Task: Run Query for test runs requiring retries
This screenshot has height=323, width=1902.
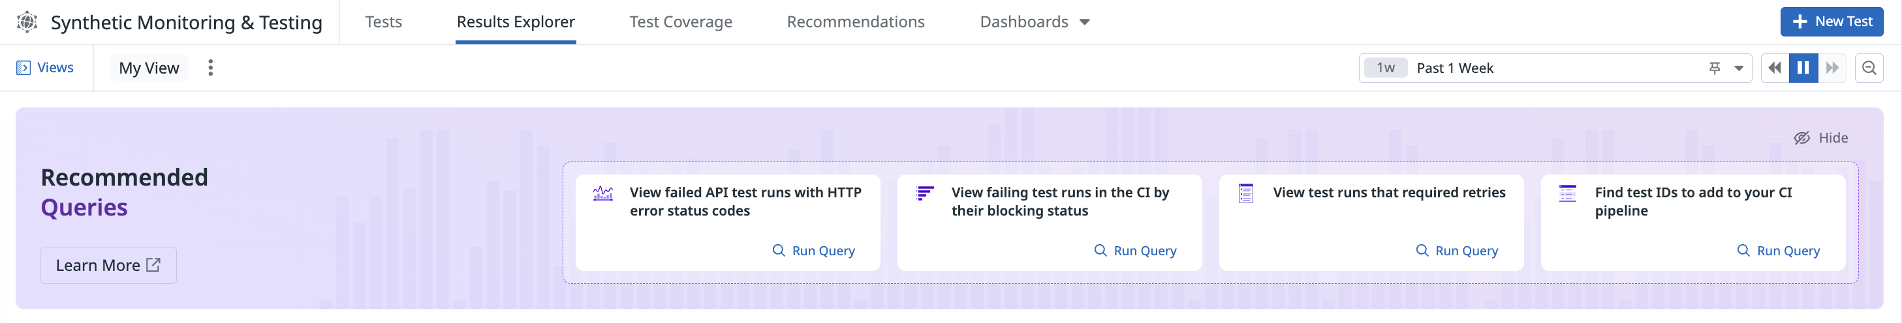Action: pos(1456,251)
